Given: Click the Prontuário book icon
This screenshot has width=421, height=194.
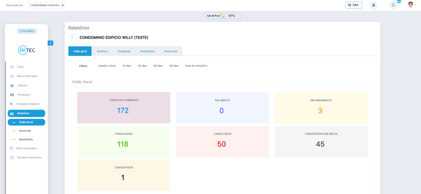Looking at the screenshot, I should tap(12, 95).
